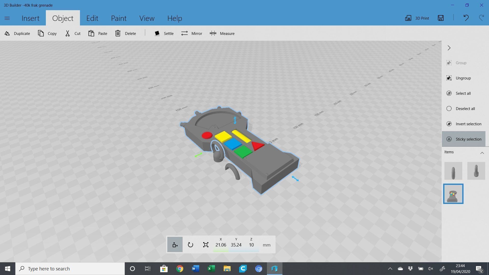Switch to the Rotate mode

(190, 244)
